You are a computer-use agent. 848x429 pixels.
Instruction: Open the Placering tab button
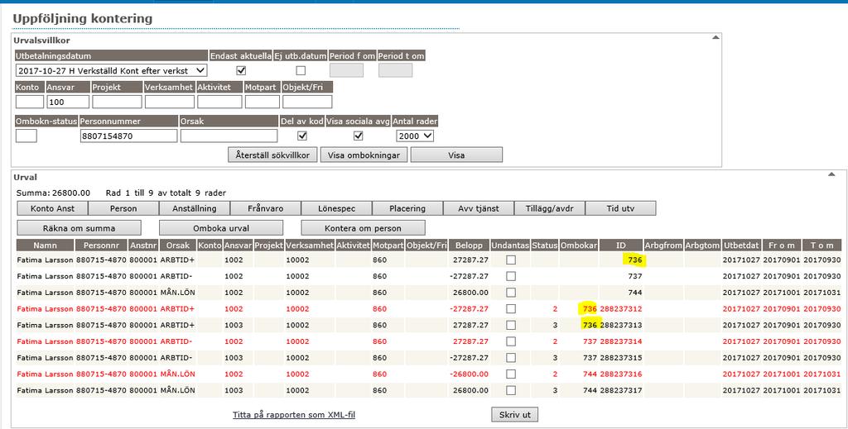coord(407,208)
